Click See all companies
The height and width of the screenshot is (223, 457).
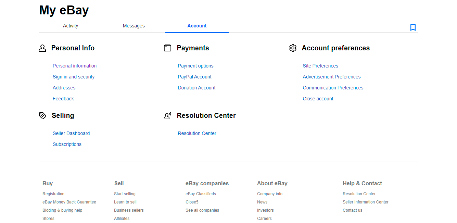pos(202,210)
